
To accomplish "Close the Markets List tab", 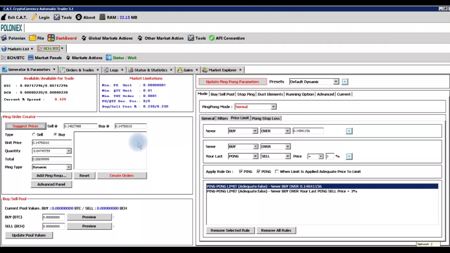I will (x=32, y=49).
